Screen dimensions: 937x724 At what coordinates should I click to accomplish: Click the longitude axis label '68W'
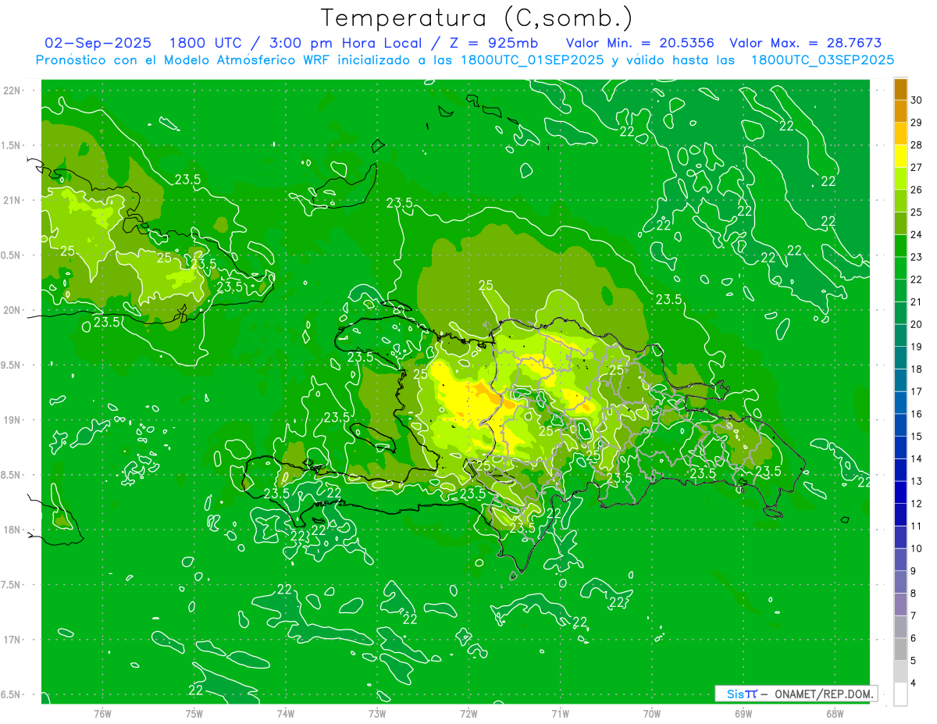(x=835, y=714)
